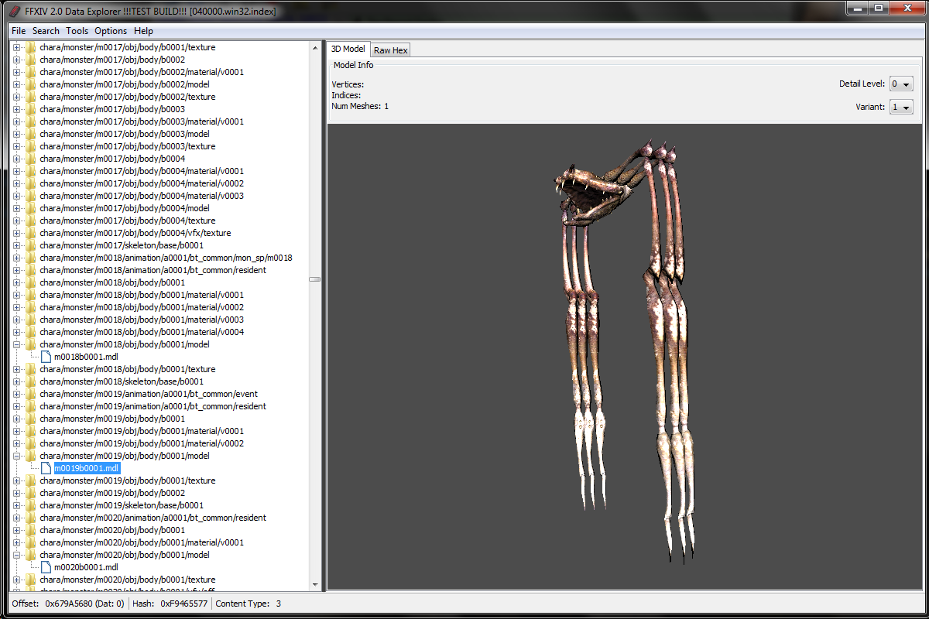Click the m0019b0001.mdl file icon

click(46, 468)
